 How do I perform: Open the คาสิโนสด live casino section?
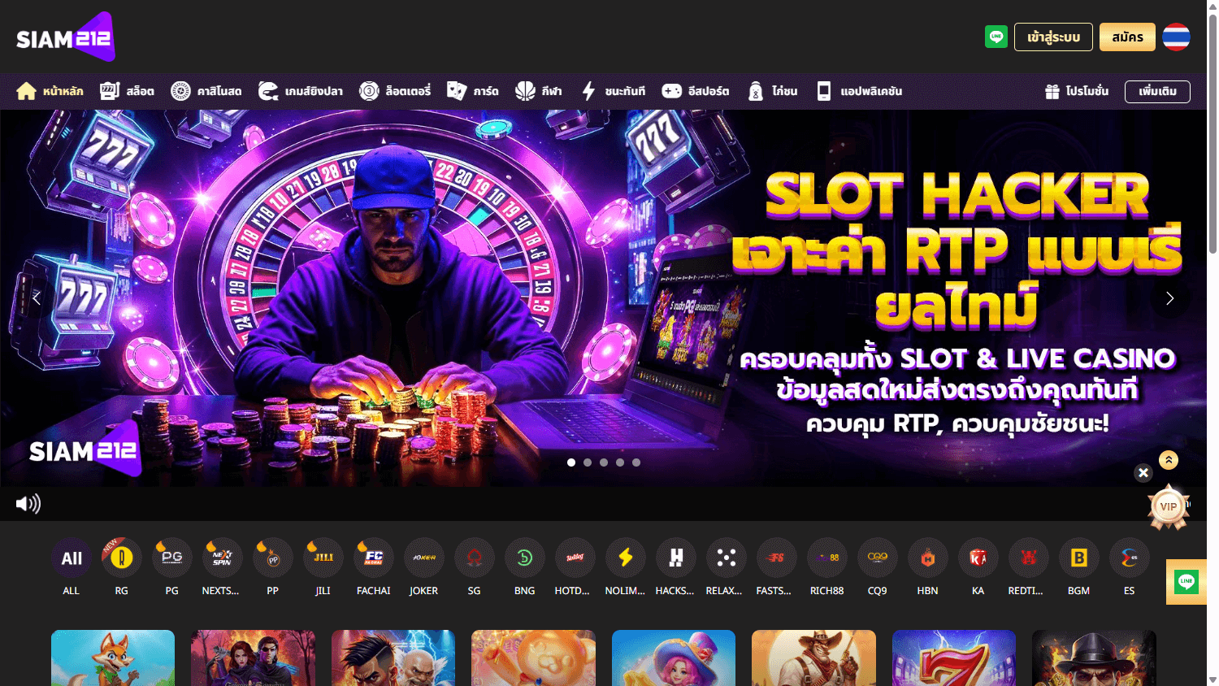(206, 91)
